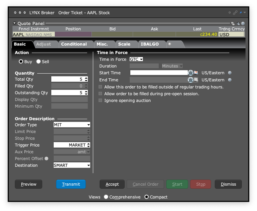Screen dimensions: 257x211
Task: Click the Preview button
Action: [28, 184]
